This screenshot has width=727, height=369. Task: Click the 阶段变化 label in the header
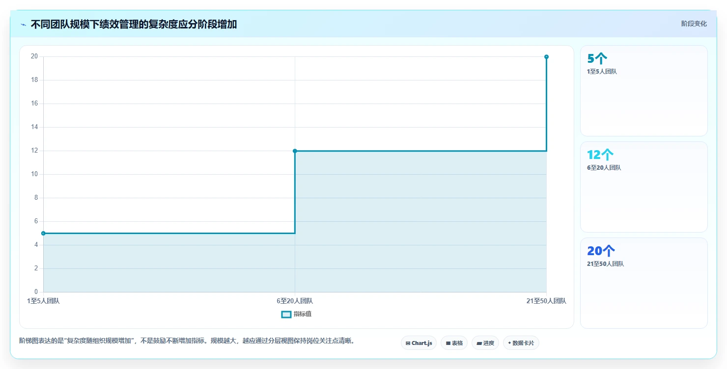(x=694, y=24)
